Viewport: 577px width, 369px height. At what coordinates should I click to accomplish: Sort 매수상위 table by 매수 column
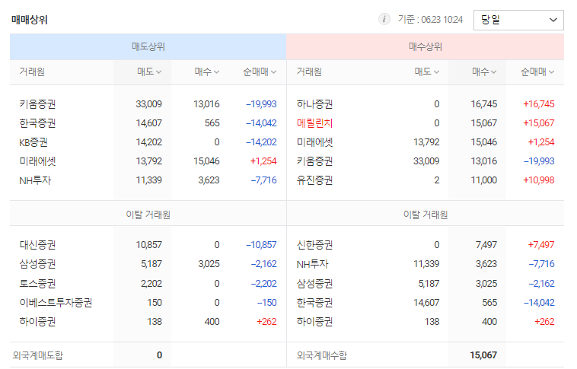tap(484, 72)
